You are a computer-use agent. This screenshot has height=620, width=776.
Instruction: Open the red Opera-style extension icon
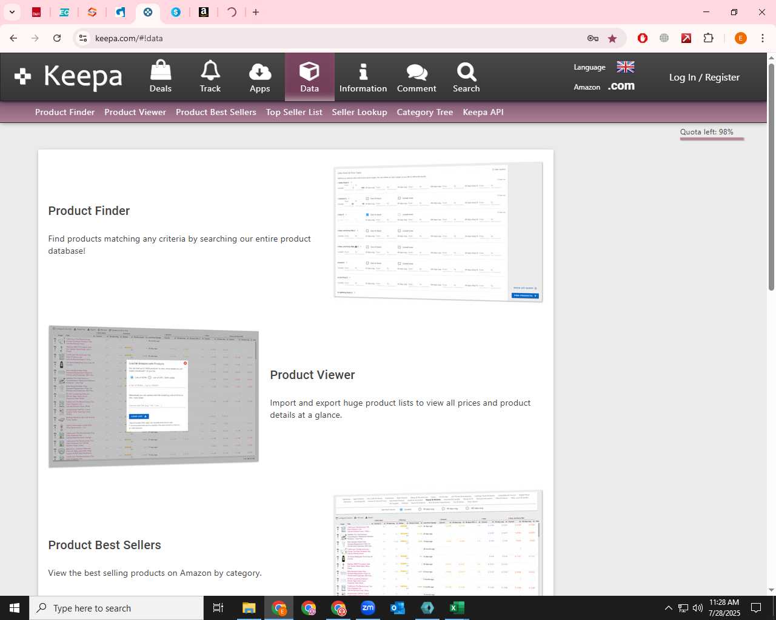coord(643,38)
